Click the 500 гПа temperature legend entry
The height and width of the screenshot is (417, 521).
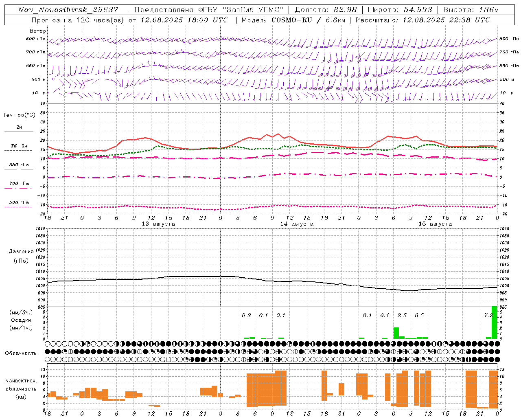[x=19, y=204]
